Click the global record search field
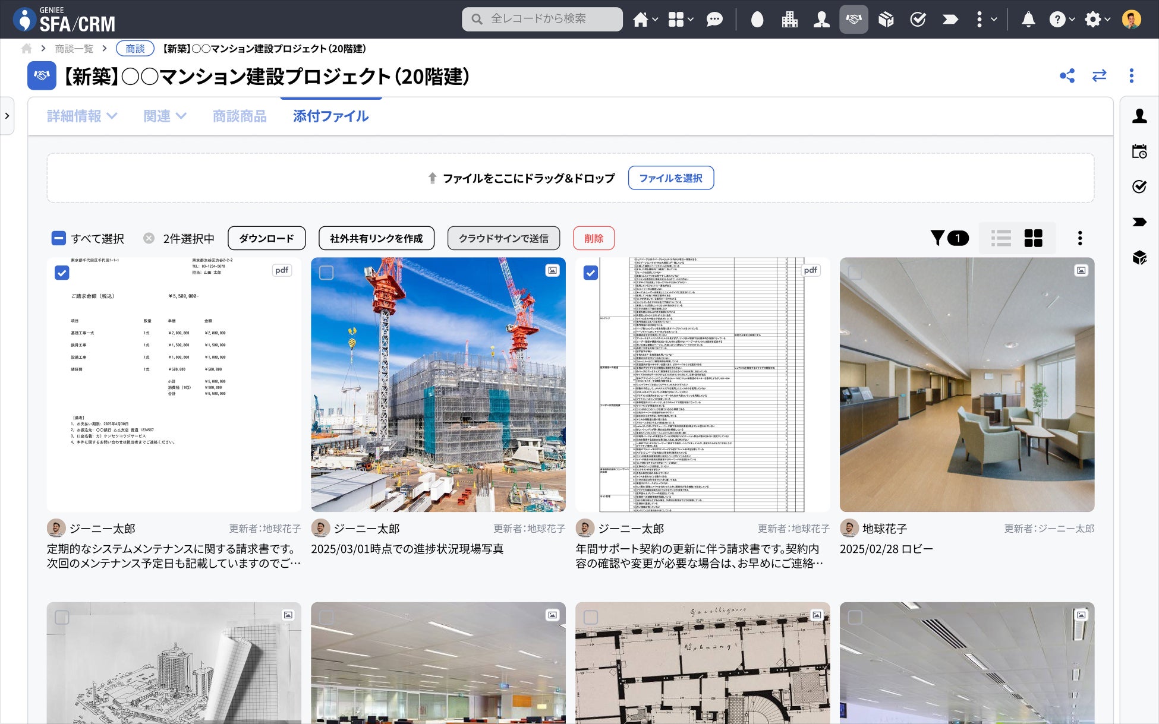This screenshot has height=724, width=1159. tap(542, 19)
